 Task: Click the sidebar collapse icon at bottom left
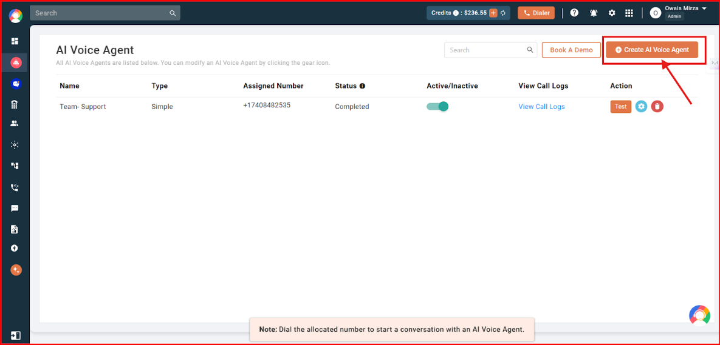click(x=15, y=335)
